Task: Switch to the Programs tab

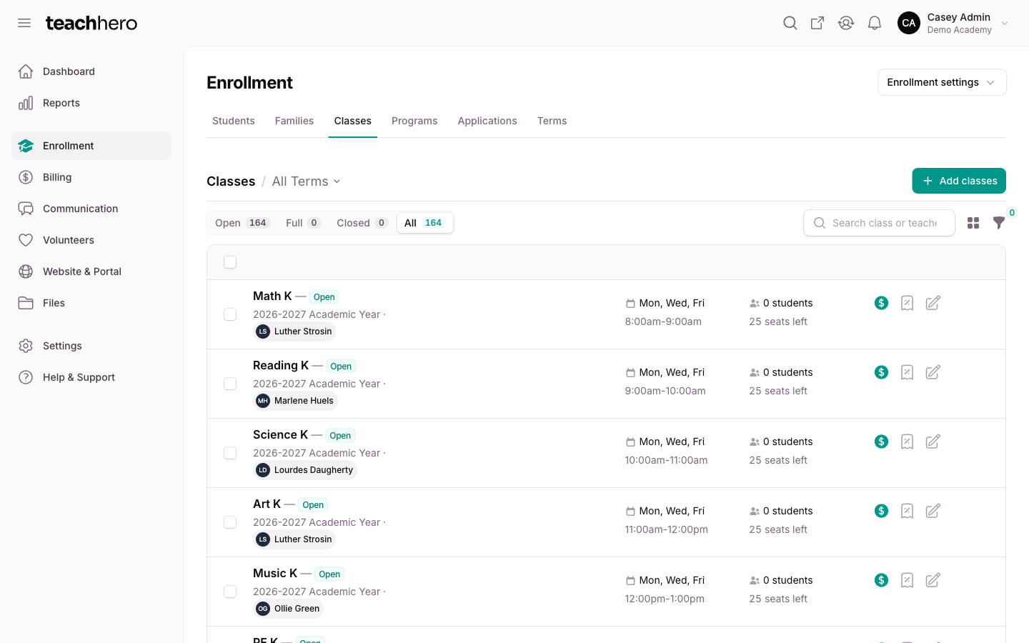Action: click(414, 121)
